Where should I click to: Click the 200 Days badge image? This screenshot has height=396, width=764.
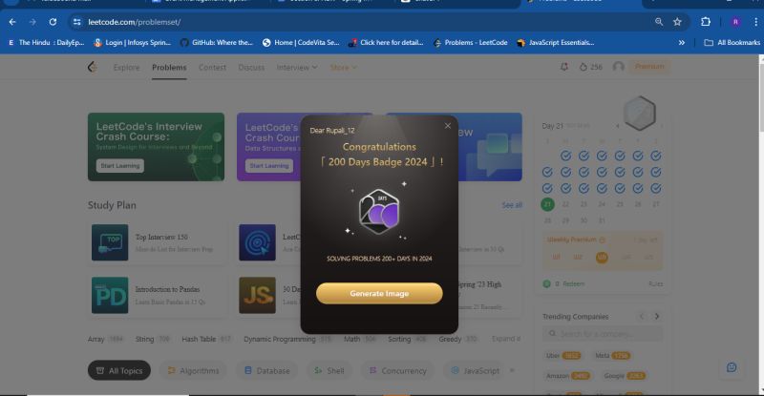tap(378, 212)
